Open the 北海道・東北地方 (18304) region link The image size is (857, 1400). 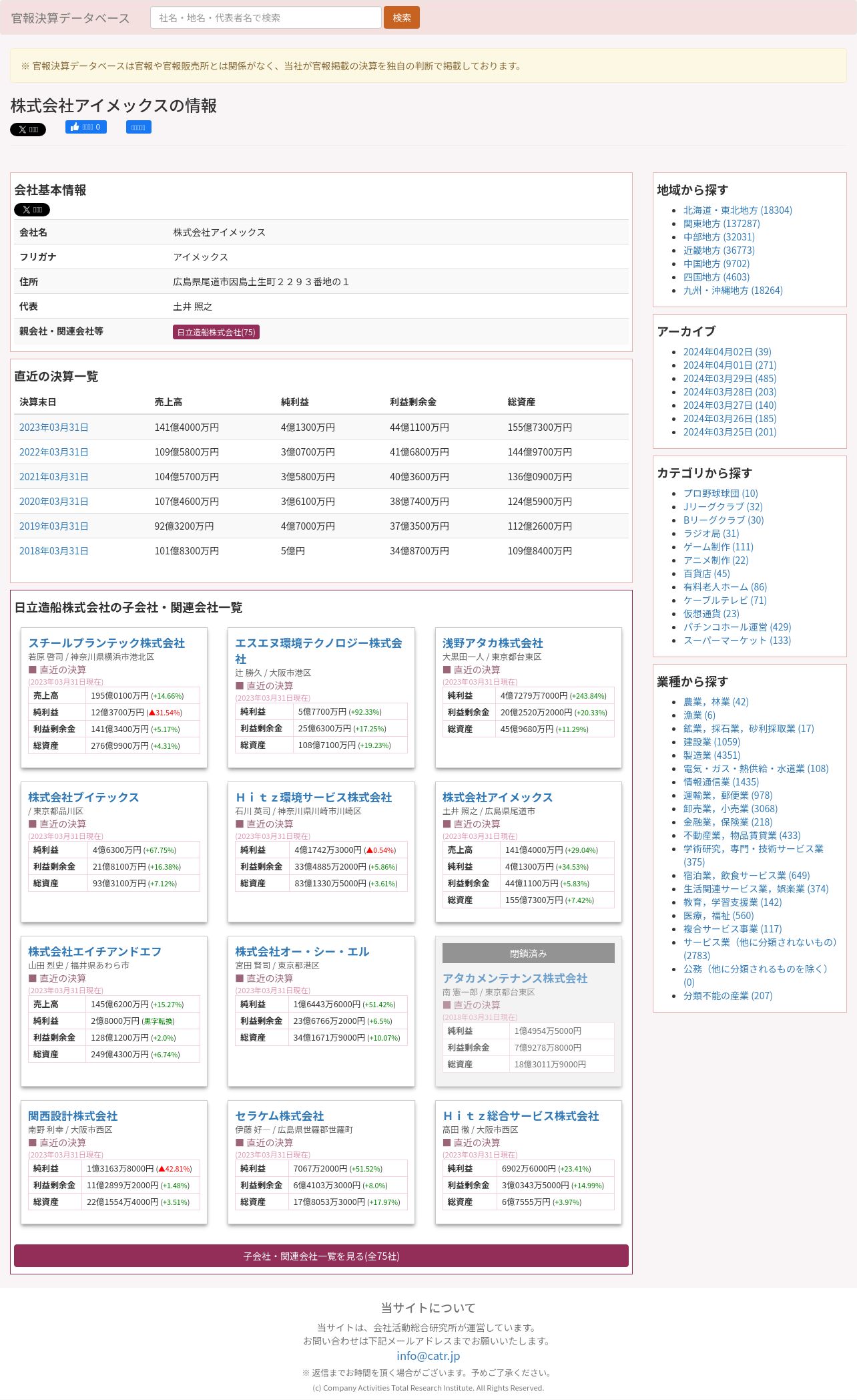(738, 210)
